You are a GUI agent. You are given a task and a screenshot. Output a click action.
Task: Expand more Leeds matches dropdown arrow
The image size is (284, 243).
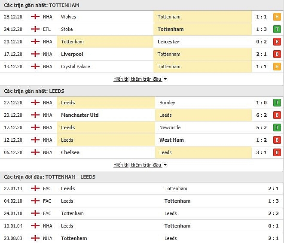(x=165, y=165)
